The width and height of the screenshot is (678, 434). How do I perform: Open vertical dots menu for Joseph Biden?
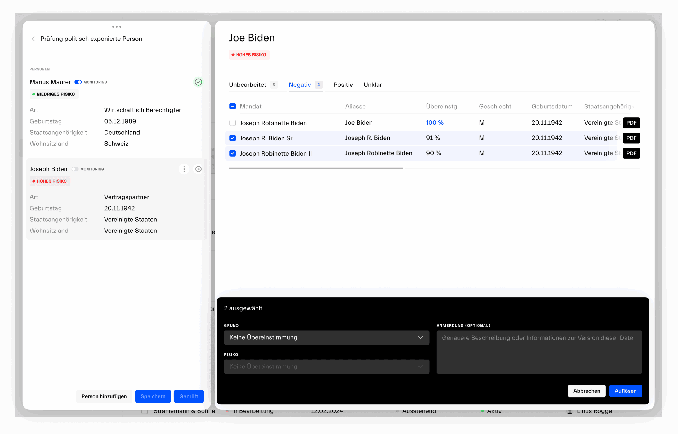(184, 169)
